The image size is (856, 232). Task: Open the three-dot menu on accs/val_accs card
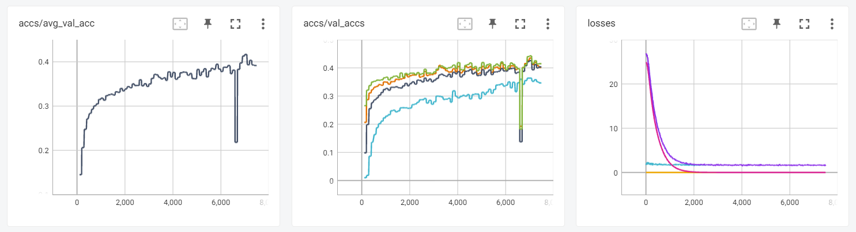point(548,24)
